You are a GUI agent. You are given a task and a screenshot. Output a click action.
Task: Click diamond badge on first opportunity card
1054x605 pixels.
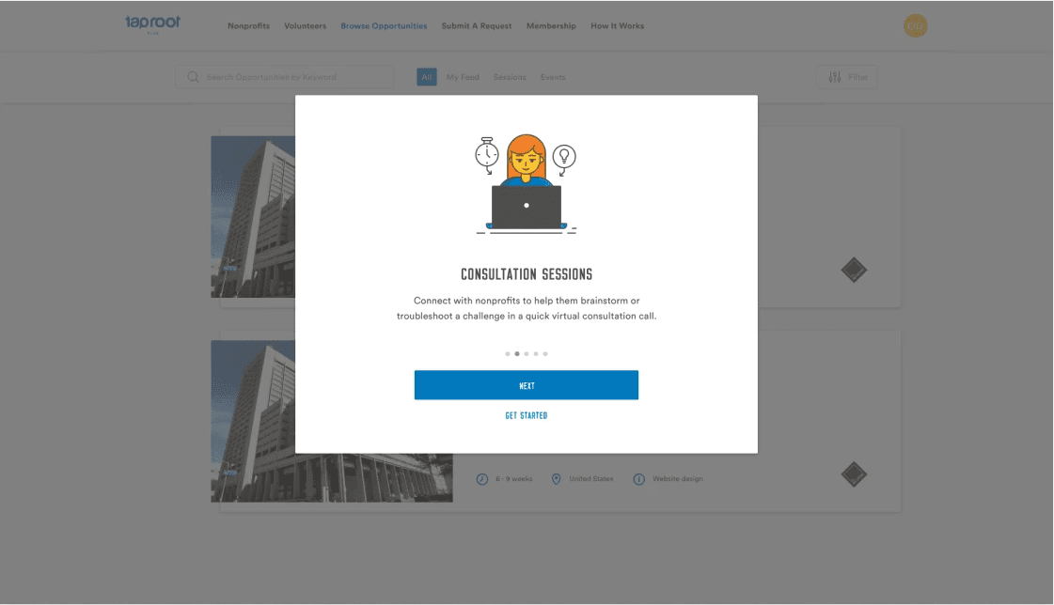(x=854, y=270)
